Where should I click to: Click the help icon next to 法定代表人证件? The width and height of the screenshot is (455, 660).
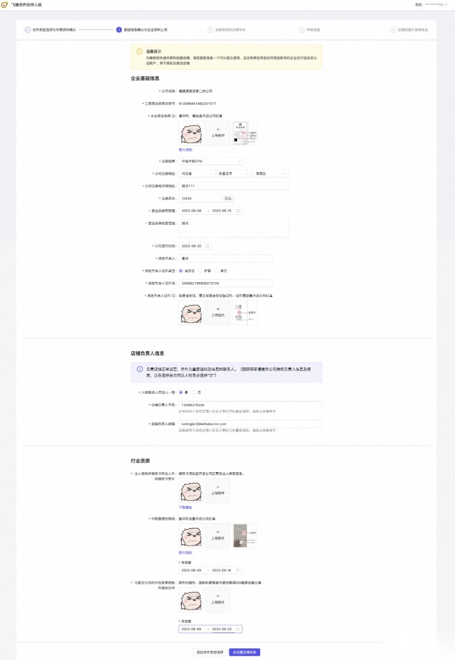(174, 296)
